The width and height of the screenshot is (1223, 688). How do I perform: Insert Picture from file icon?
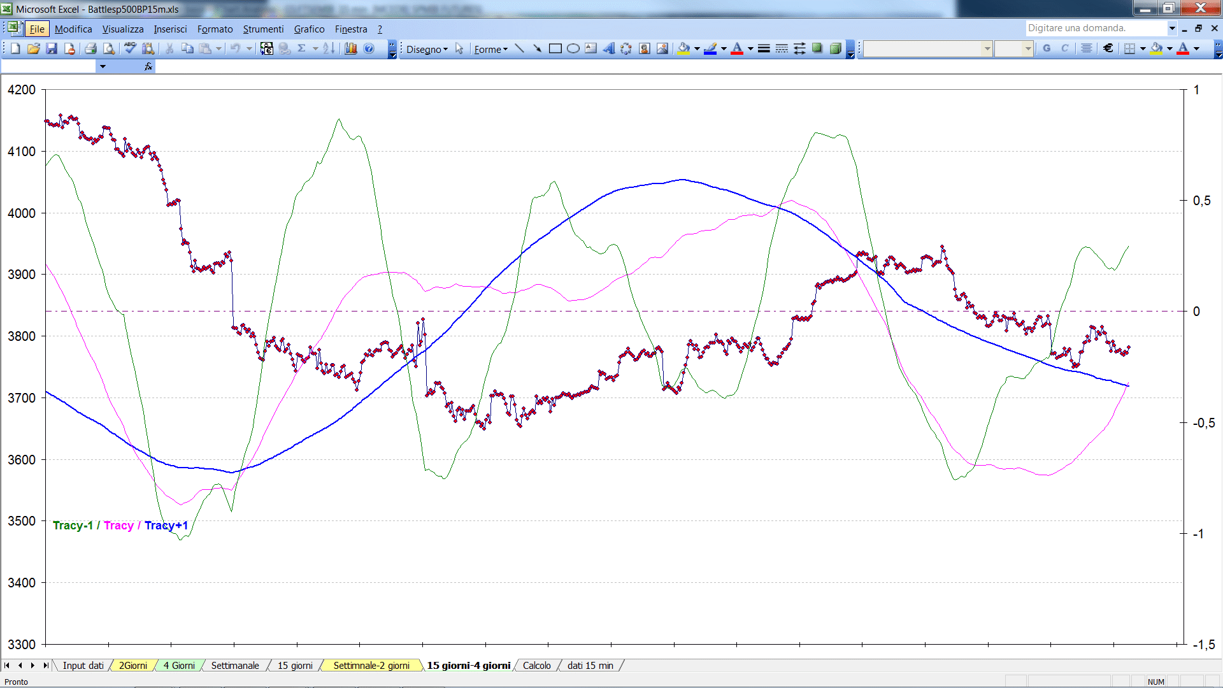[x=662, y=48]
